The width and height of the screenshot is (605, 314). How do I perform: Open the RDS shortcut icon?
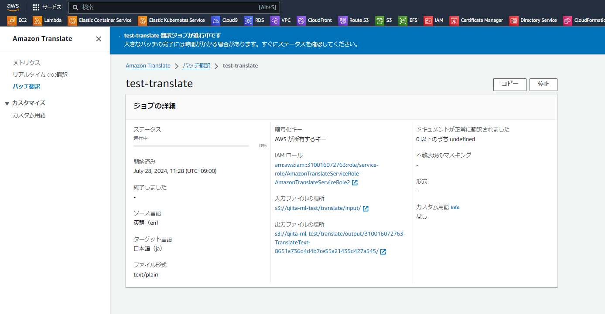(249, 20)
